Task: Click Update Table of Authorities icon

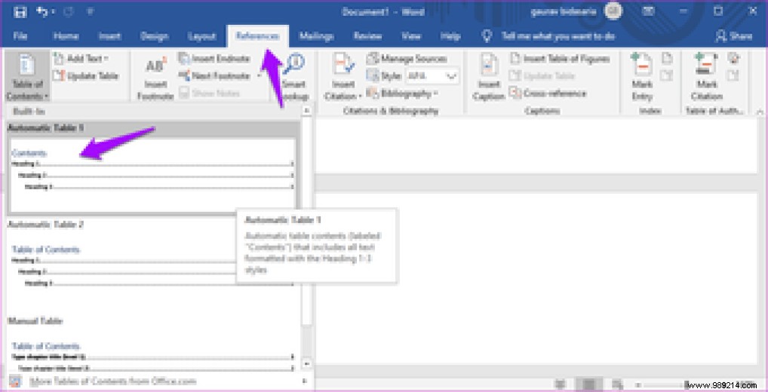Action: [733, 76]
